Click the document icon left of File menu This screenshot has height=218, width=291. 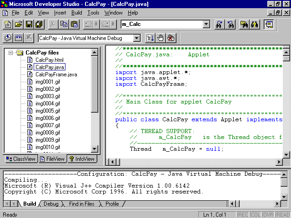pyautogui.click(x=5, y=13)
